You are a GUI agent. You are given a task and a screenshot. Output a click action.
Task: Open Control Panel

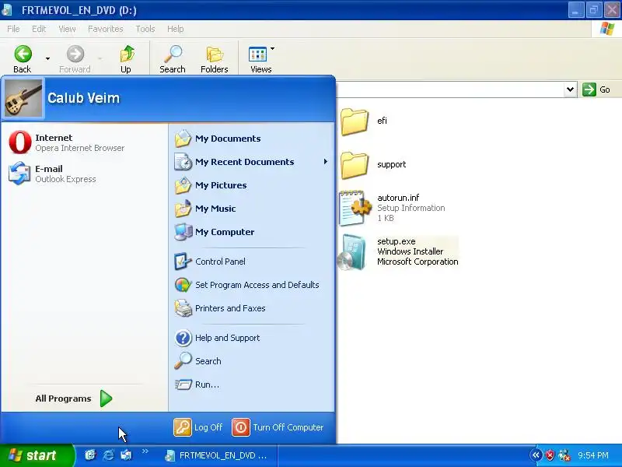251,262
